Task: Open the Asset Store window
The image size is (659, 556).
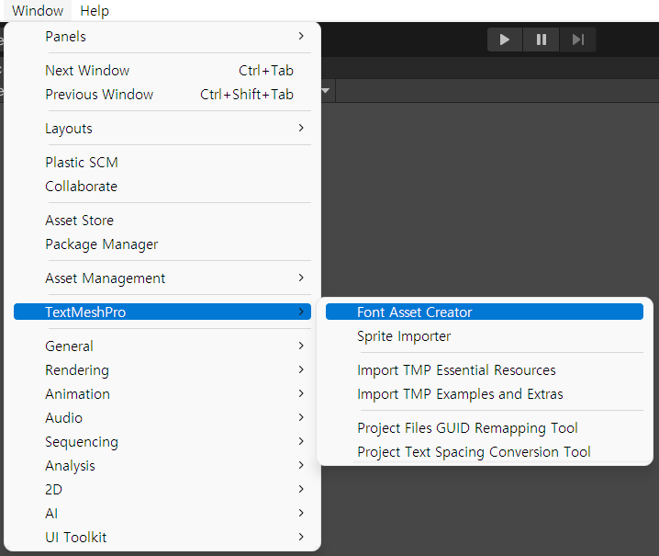Action: (162, 221)
